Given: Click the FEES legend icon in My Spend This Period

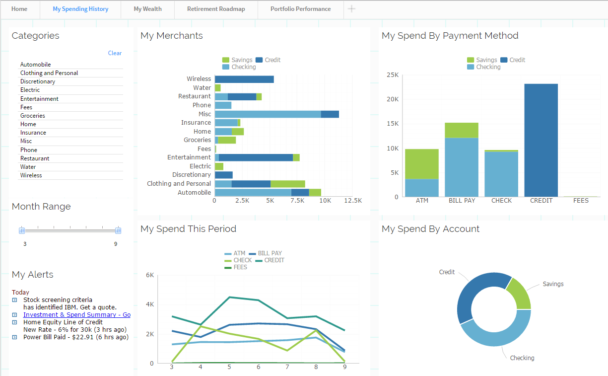Looking at the screenshot, I should tap(228, 267).
